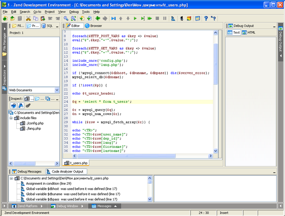Open the Project menu
This screenshot has width=285, height=216.
49,12
